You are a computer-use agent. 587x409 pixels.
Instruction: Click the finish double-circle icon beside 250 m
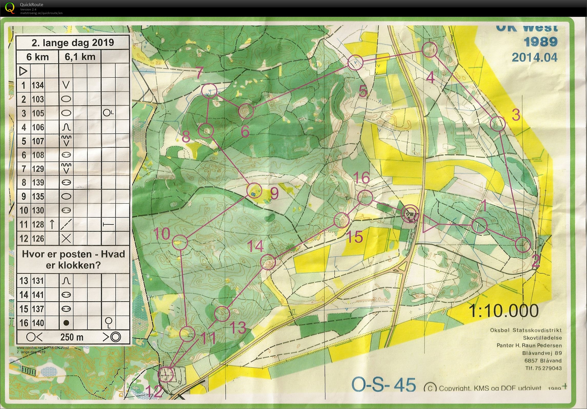(x=112, y=337)
